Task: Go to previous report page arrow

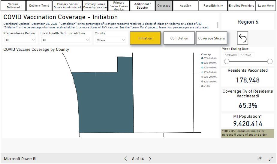Action: [x=126, y=159]
